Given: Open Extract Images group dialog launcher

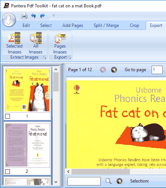Looking at the screenshot, I should click(45, 58).
